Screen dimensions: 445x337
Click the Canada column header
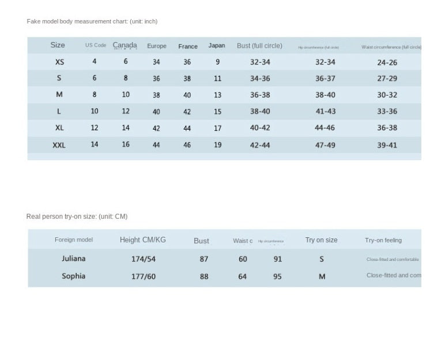(x=125, y=45)
